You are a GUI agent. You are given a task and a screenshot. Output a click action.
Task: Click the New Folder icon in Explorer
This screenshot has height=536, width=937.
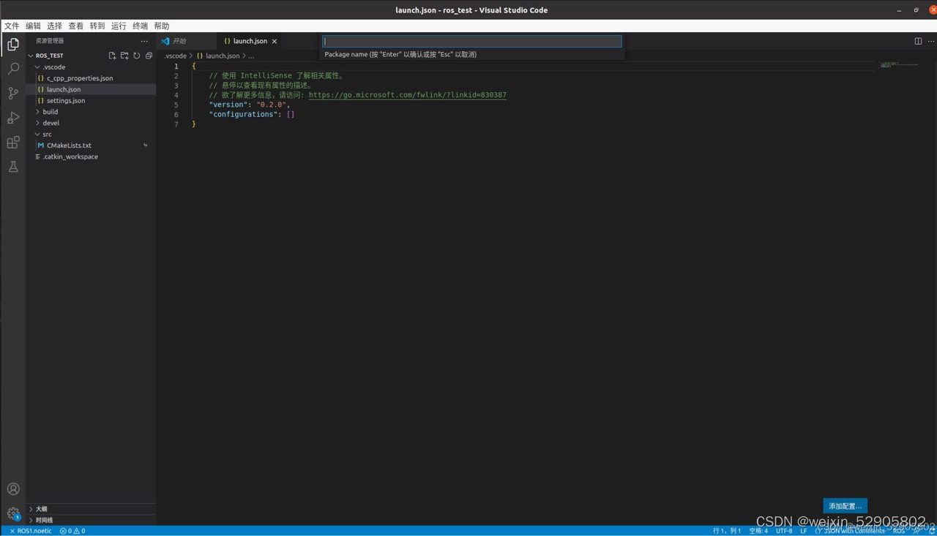pos(124,55)
